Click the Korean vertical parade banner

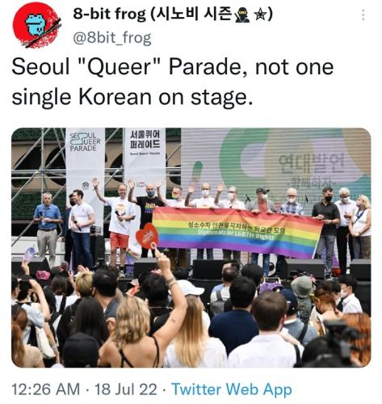(145, 162)
